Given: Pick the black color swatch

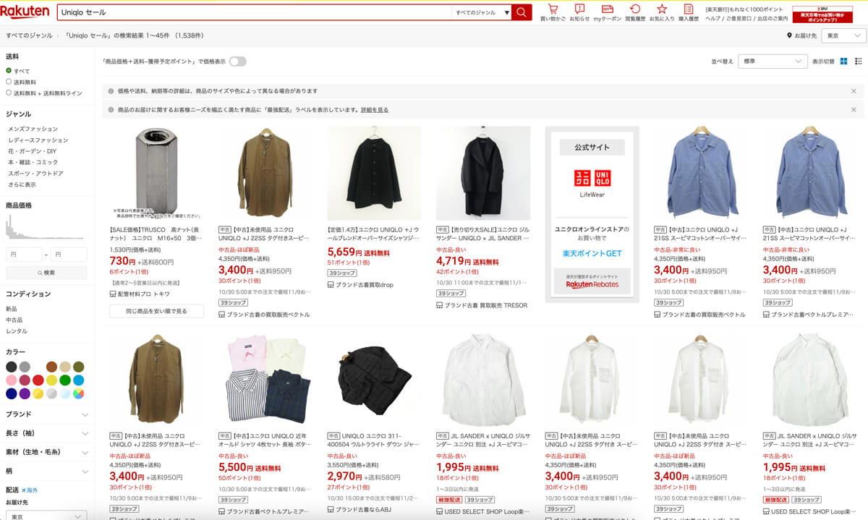Looking at the screenshot, I should point(12,367).
